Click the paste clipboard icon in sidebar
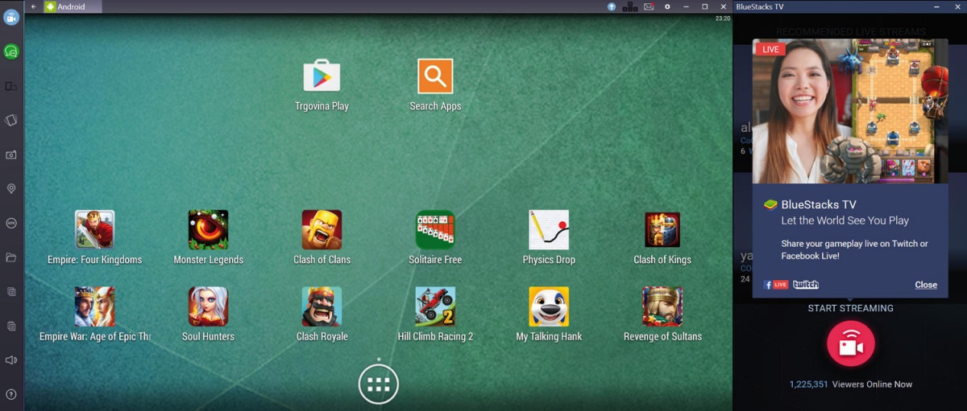This screenshot has height=411, width=967. point(11,326)
